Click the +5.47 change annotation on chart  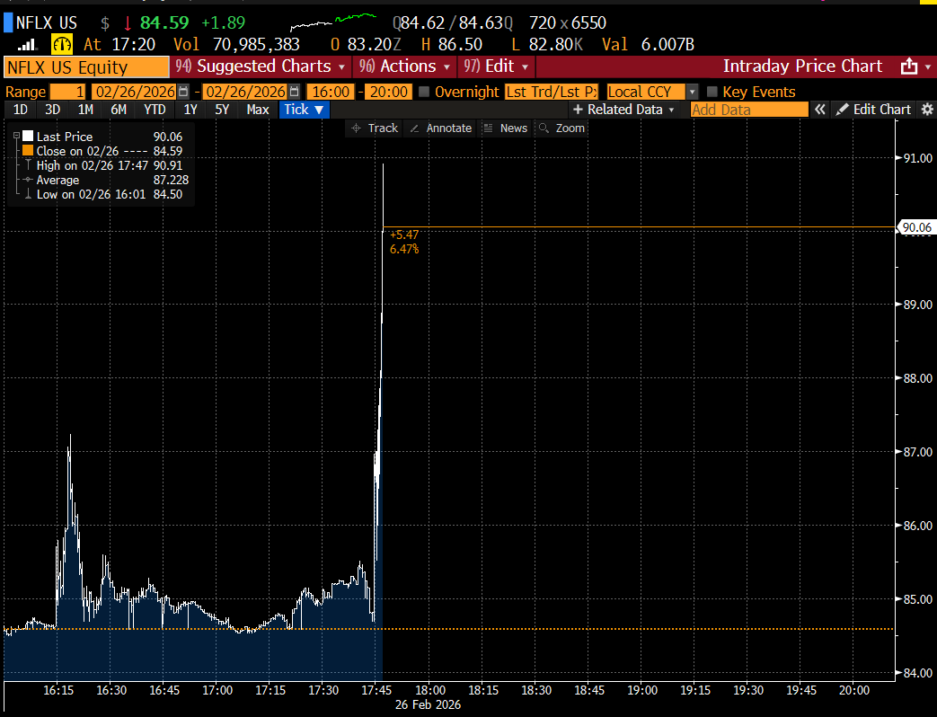click(x=404, y=235)
